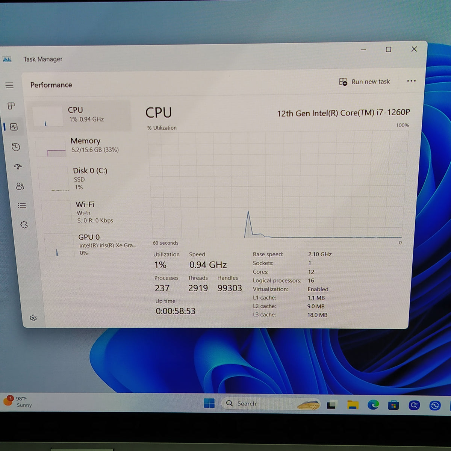Go to the Processes page icon
The width and height of the screenshot is (451, 451).
tap(11, 106)
